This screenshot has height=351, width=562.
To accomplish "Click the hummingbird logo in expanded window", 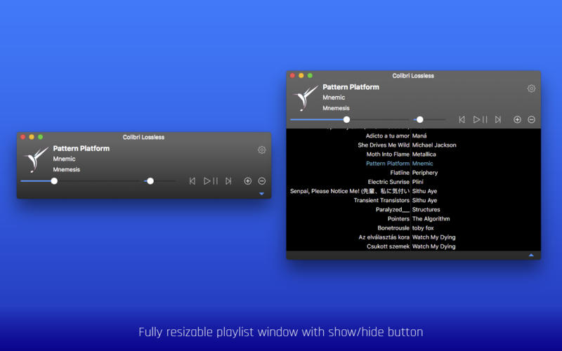I will point(306,98).
